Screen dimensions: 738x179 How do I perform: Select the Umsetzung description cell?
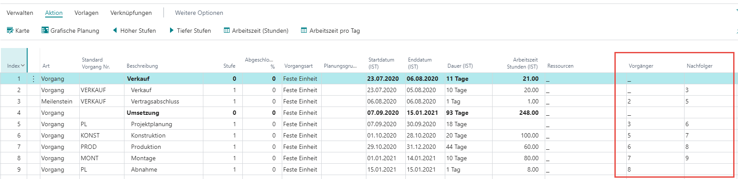point(143,113)
